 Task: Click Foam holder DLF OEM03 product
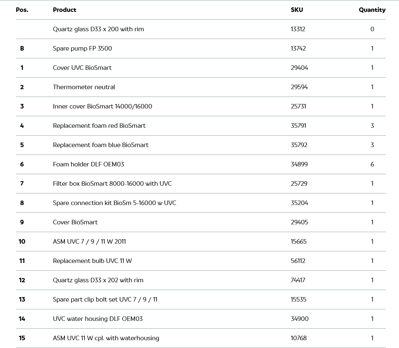click(88, 164)
